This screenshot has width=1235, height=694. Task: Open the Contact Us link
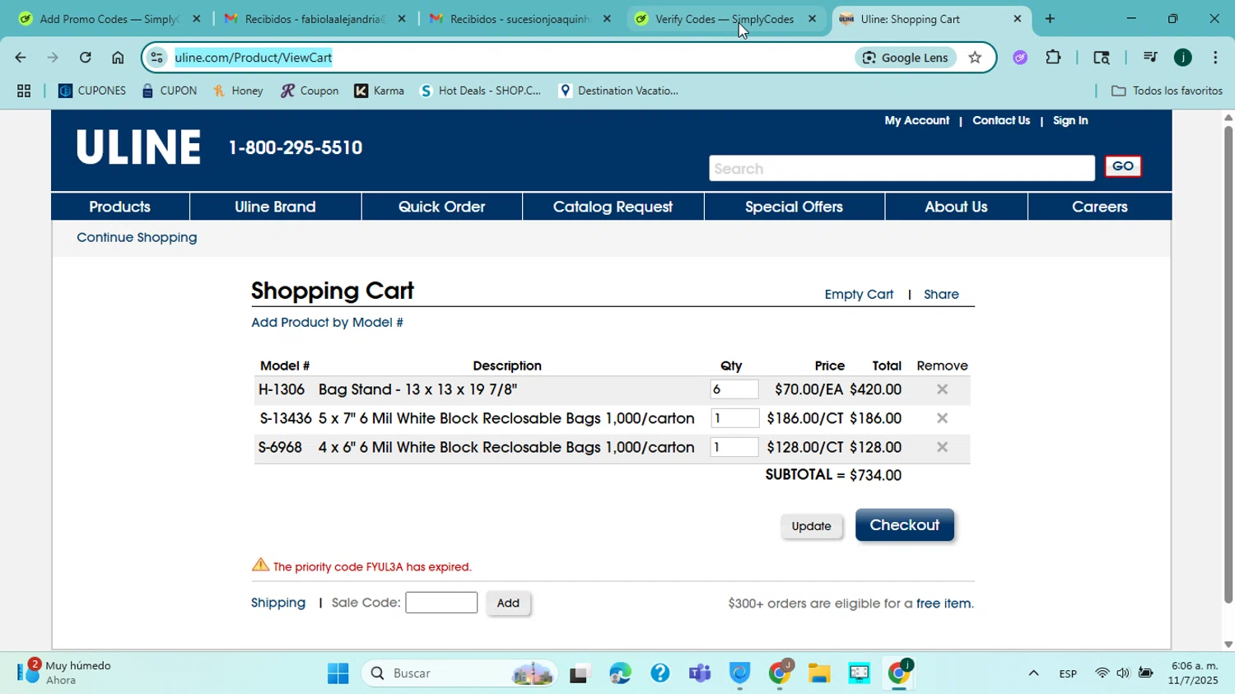(x=1001, y=120)
